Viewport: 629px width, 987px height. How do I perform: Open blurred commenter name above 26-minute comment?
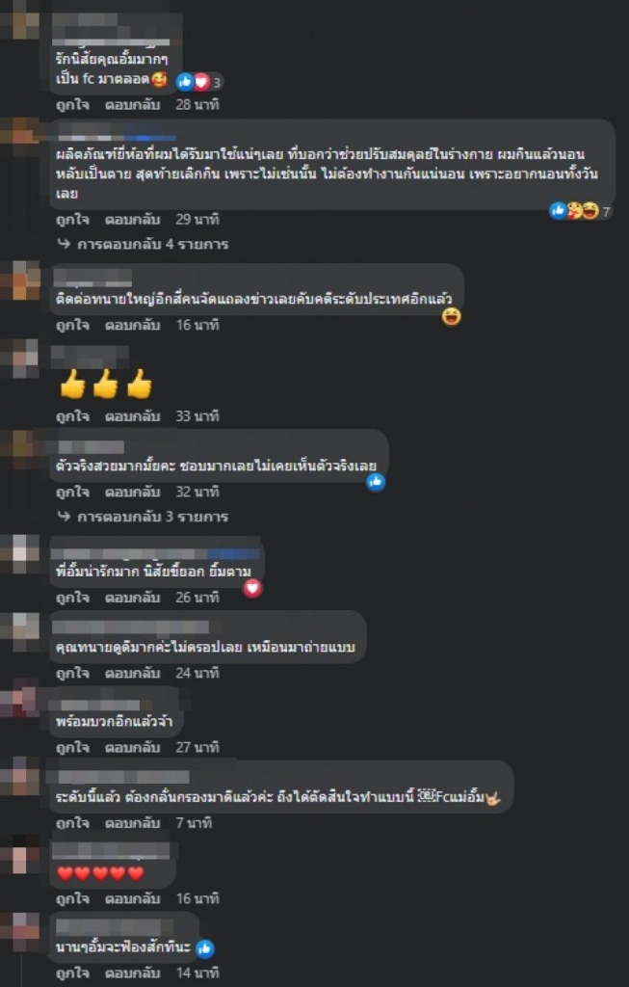[x=156, y=554]
